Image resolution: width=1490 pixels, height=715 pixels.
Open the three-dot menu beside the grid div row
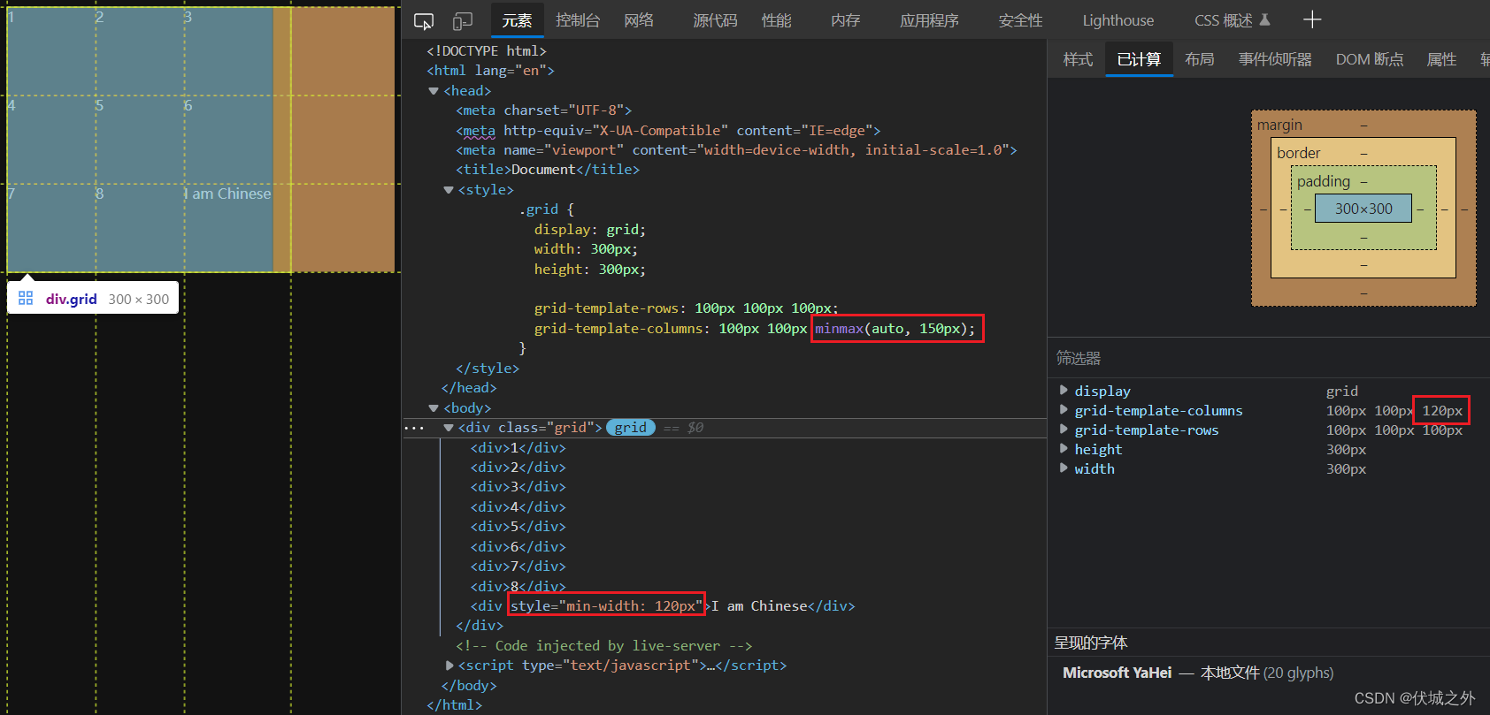coord(414,428)
